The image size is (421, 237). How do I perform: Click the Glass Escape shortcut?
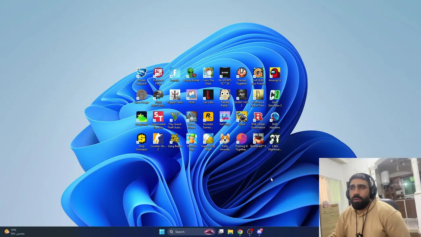141,97
